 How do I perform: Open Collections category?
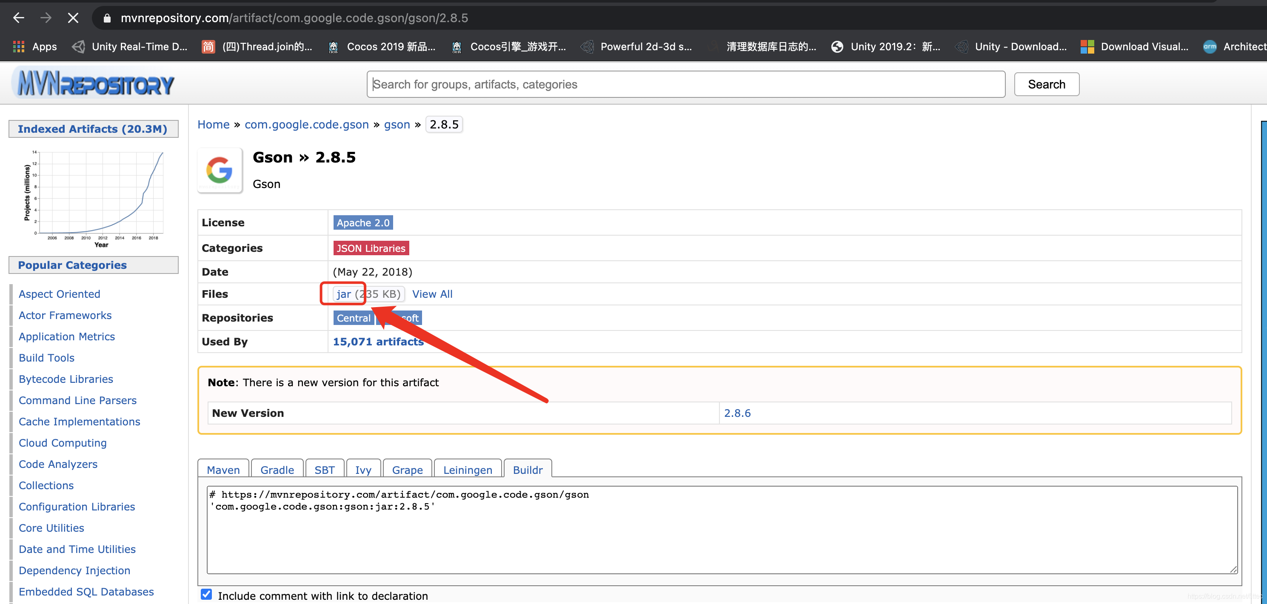(x=46, y=485)
